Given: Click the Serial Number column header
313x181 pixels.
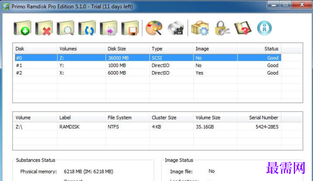Looking at the screenshot, I should (x=260, y=117).
